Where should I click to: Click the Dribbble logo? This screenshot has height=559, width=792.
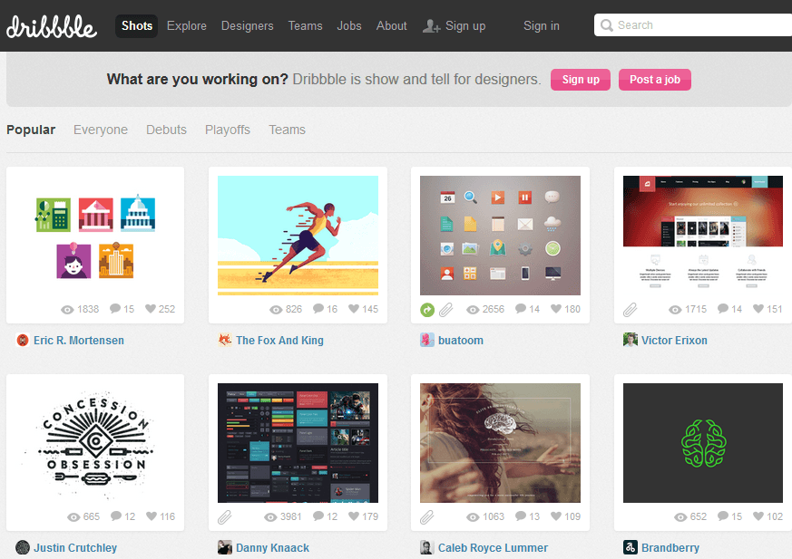pos(52,26)
